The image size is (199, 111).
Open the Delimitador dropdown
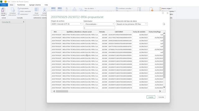(99, 24)
